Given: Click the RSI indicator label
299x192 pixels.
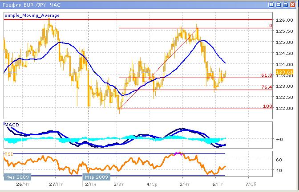Looking at the screenshot, I should (8, 154).
